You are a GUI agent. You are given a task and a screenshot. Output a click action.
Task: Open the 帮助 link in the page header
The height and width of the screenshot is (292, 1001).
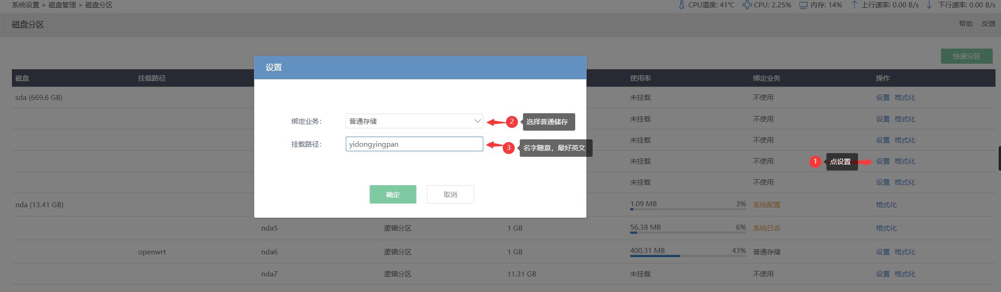(966, 24)
